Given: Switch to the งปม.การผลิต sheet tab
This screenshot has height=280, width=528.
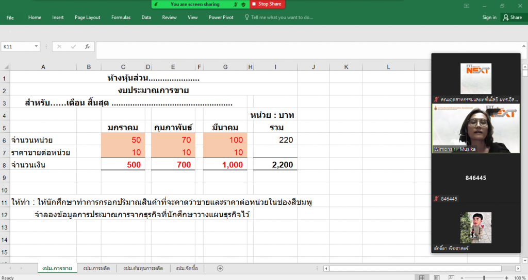Looking at the screenshot, I should click(x=96, y=268).
